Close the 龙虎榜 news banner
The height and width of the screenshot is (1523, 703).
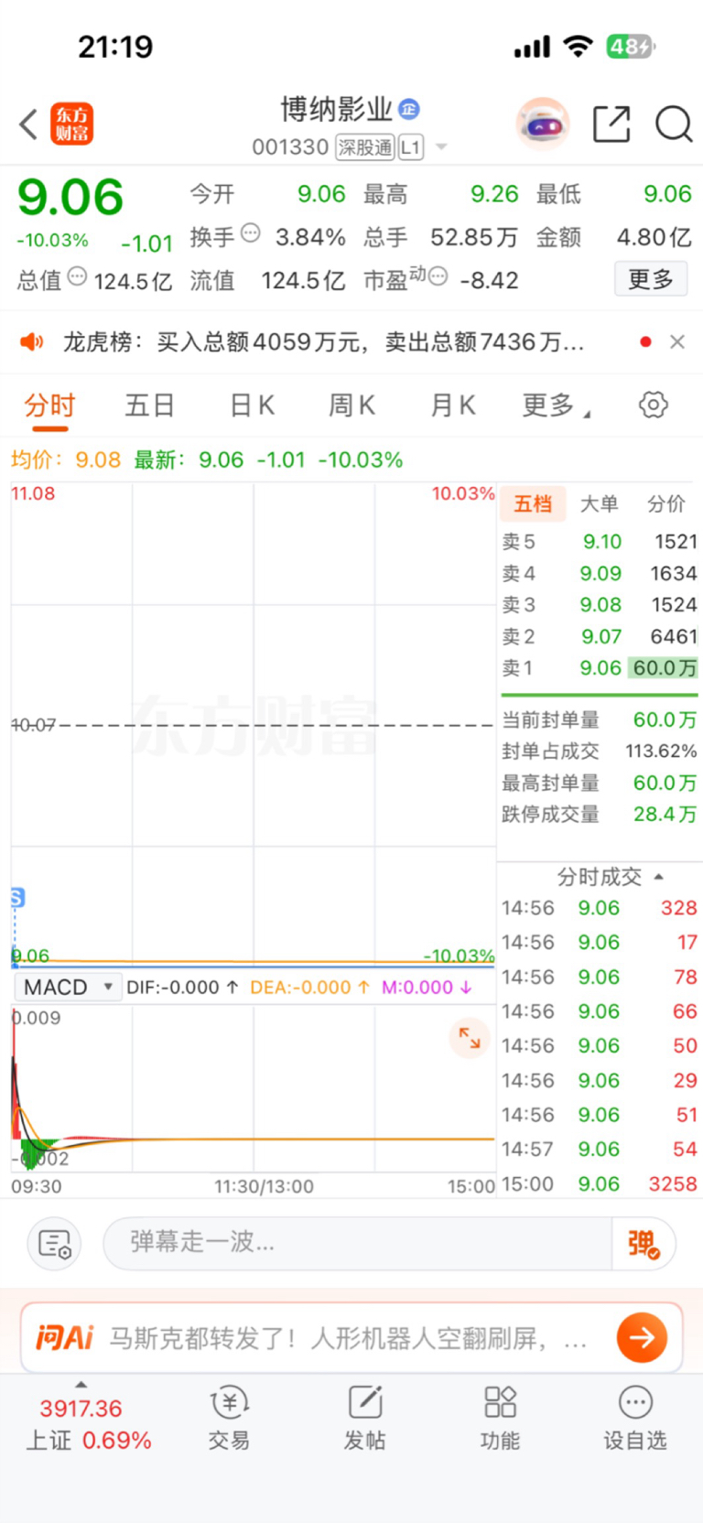677,341
